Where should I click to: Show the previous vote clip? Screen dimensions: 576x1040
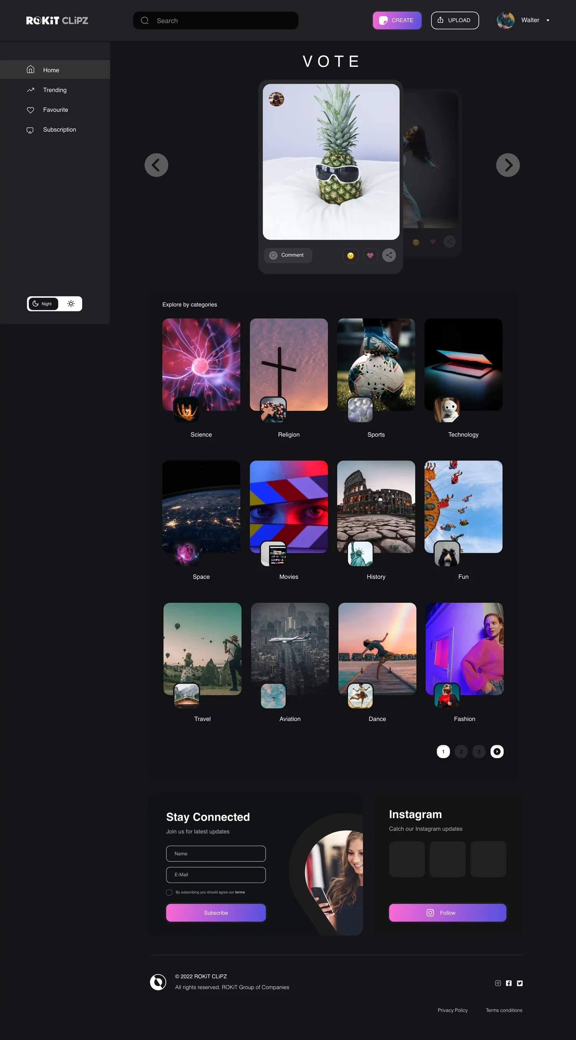(x=156, y=165)
